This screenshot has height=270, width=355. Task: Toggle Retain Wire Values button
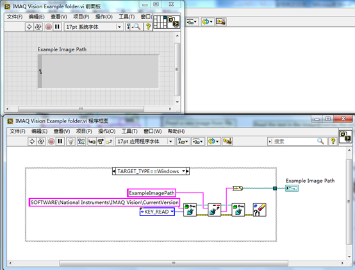tap(81, 142)
